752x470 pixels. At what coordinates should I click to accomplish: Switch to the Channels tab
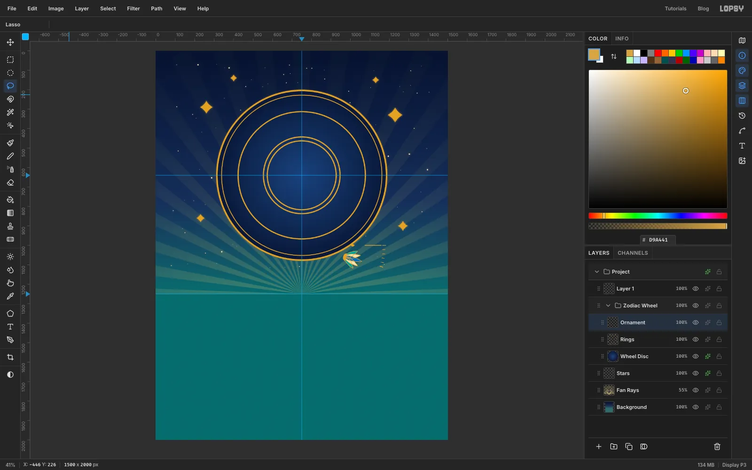[633, 253]
